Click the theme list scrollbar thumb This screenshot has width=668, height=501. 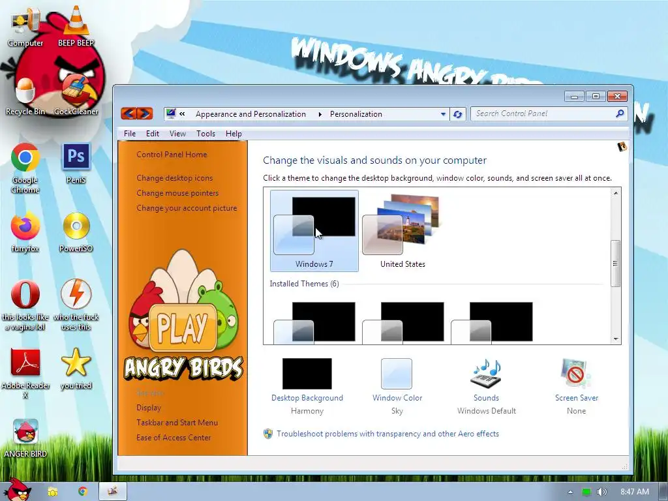(x=616, y=264)
